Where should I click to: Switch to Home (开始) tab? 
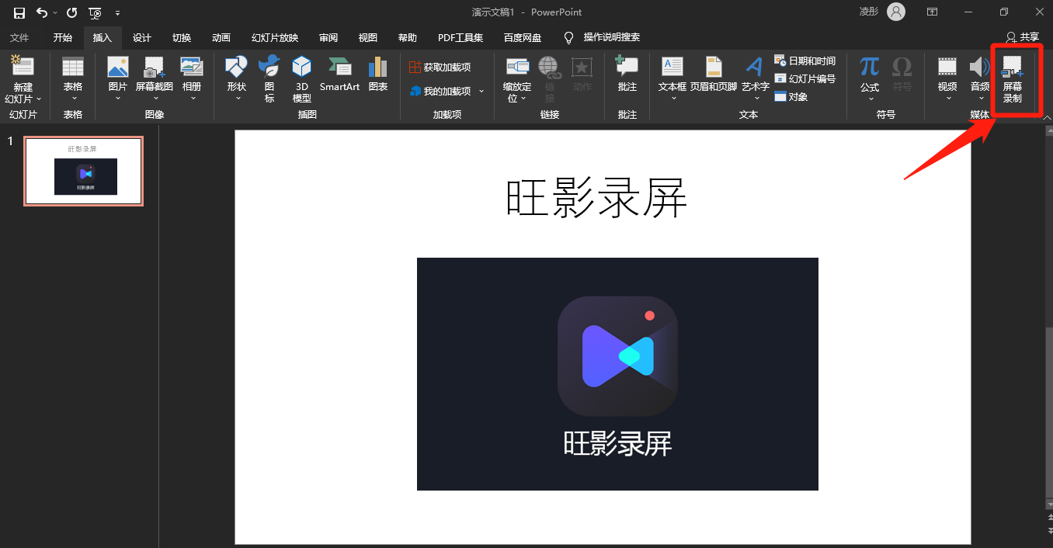pos(63,37)
